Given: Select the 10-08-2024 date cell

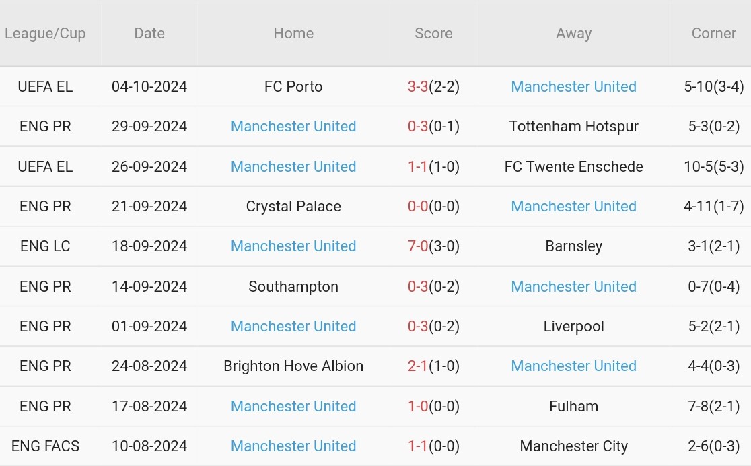Looking at the screenshot, I should [x=149, y=446].
